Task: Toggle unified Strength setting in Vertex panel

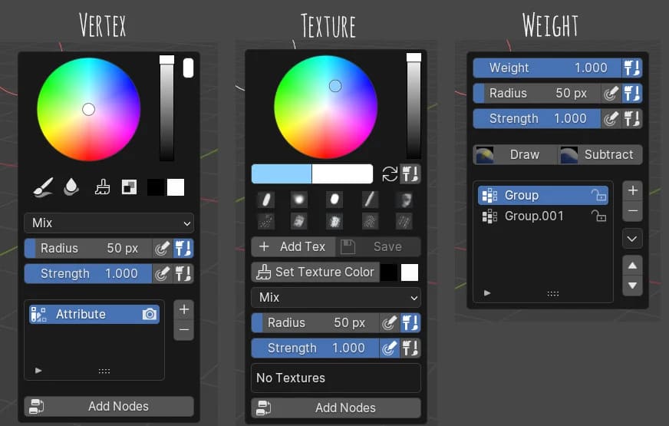Action: point(183,274)
